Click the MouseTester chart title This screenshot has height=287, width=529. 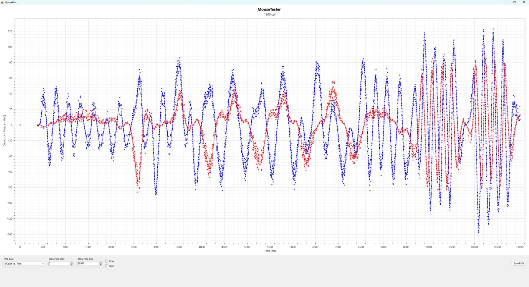click(x=269, y=10)
